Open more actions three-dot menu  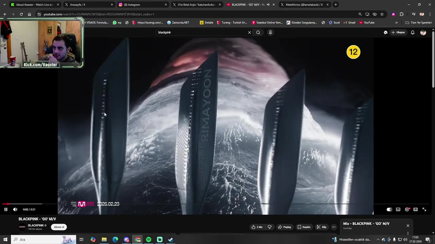pos(334,227)
